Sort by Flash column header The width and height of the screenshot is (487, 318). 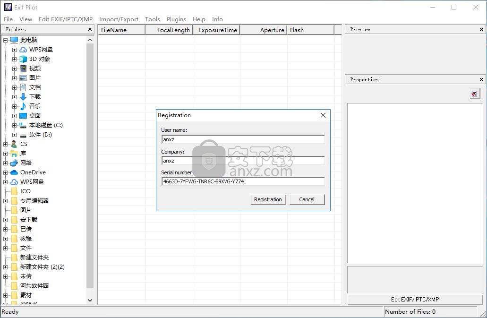tap(311, 30)
